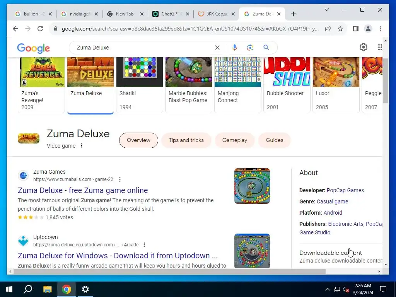The image size is (396, 297).
Task: Click the horizontal scrollbar thumb
Action: (x=169, y=271)
